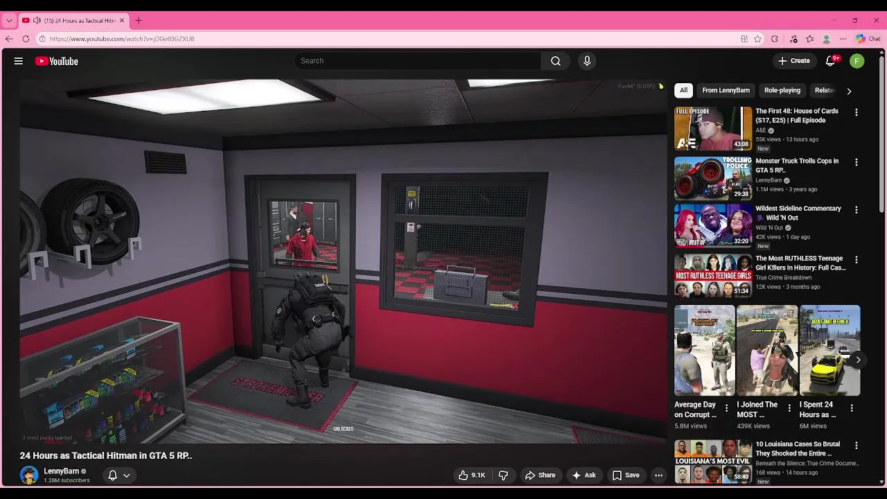
Task: Add page to favorites with star icon
Action: click(x=758, y=39)
